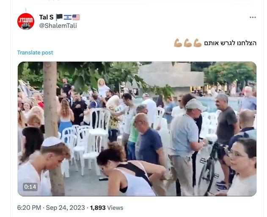Click the black flag emoji beside Tal S

point(59,17)
